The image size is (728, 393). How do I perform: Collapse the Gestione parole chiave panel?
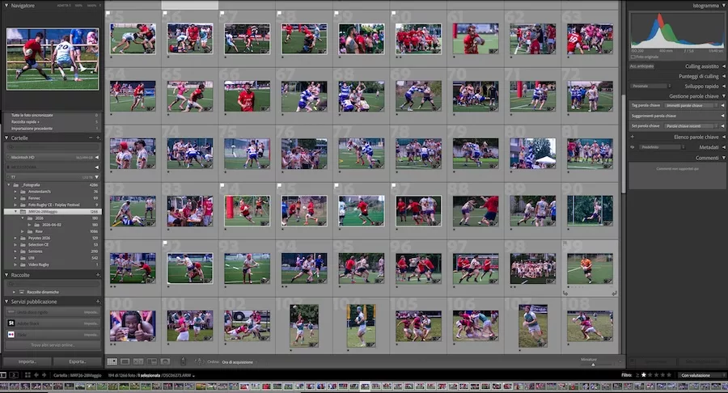coord(723,96)
